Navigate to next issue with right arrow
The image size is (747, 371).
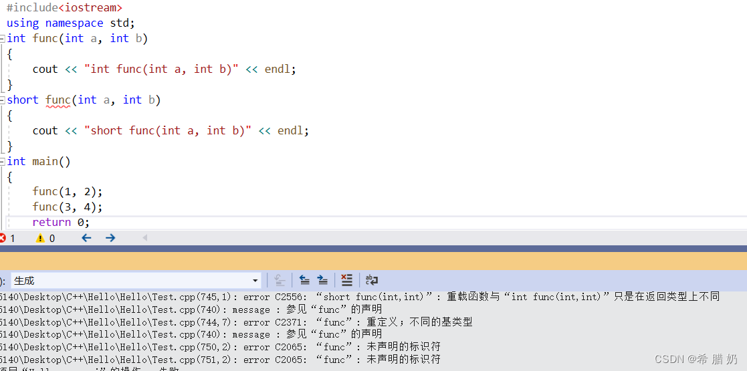(110, 238)
